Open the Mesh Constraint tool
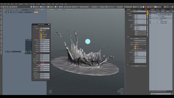 (84, 7)
